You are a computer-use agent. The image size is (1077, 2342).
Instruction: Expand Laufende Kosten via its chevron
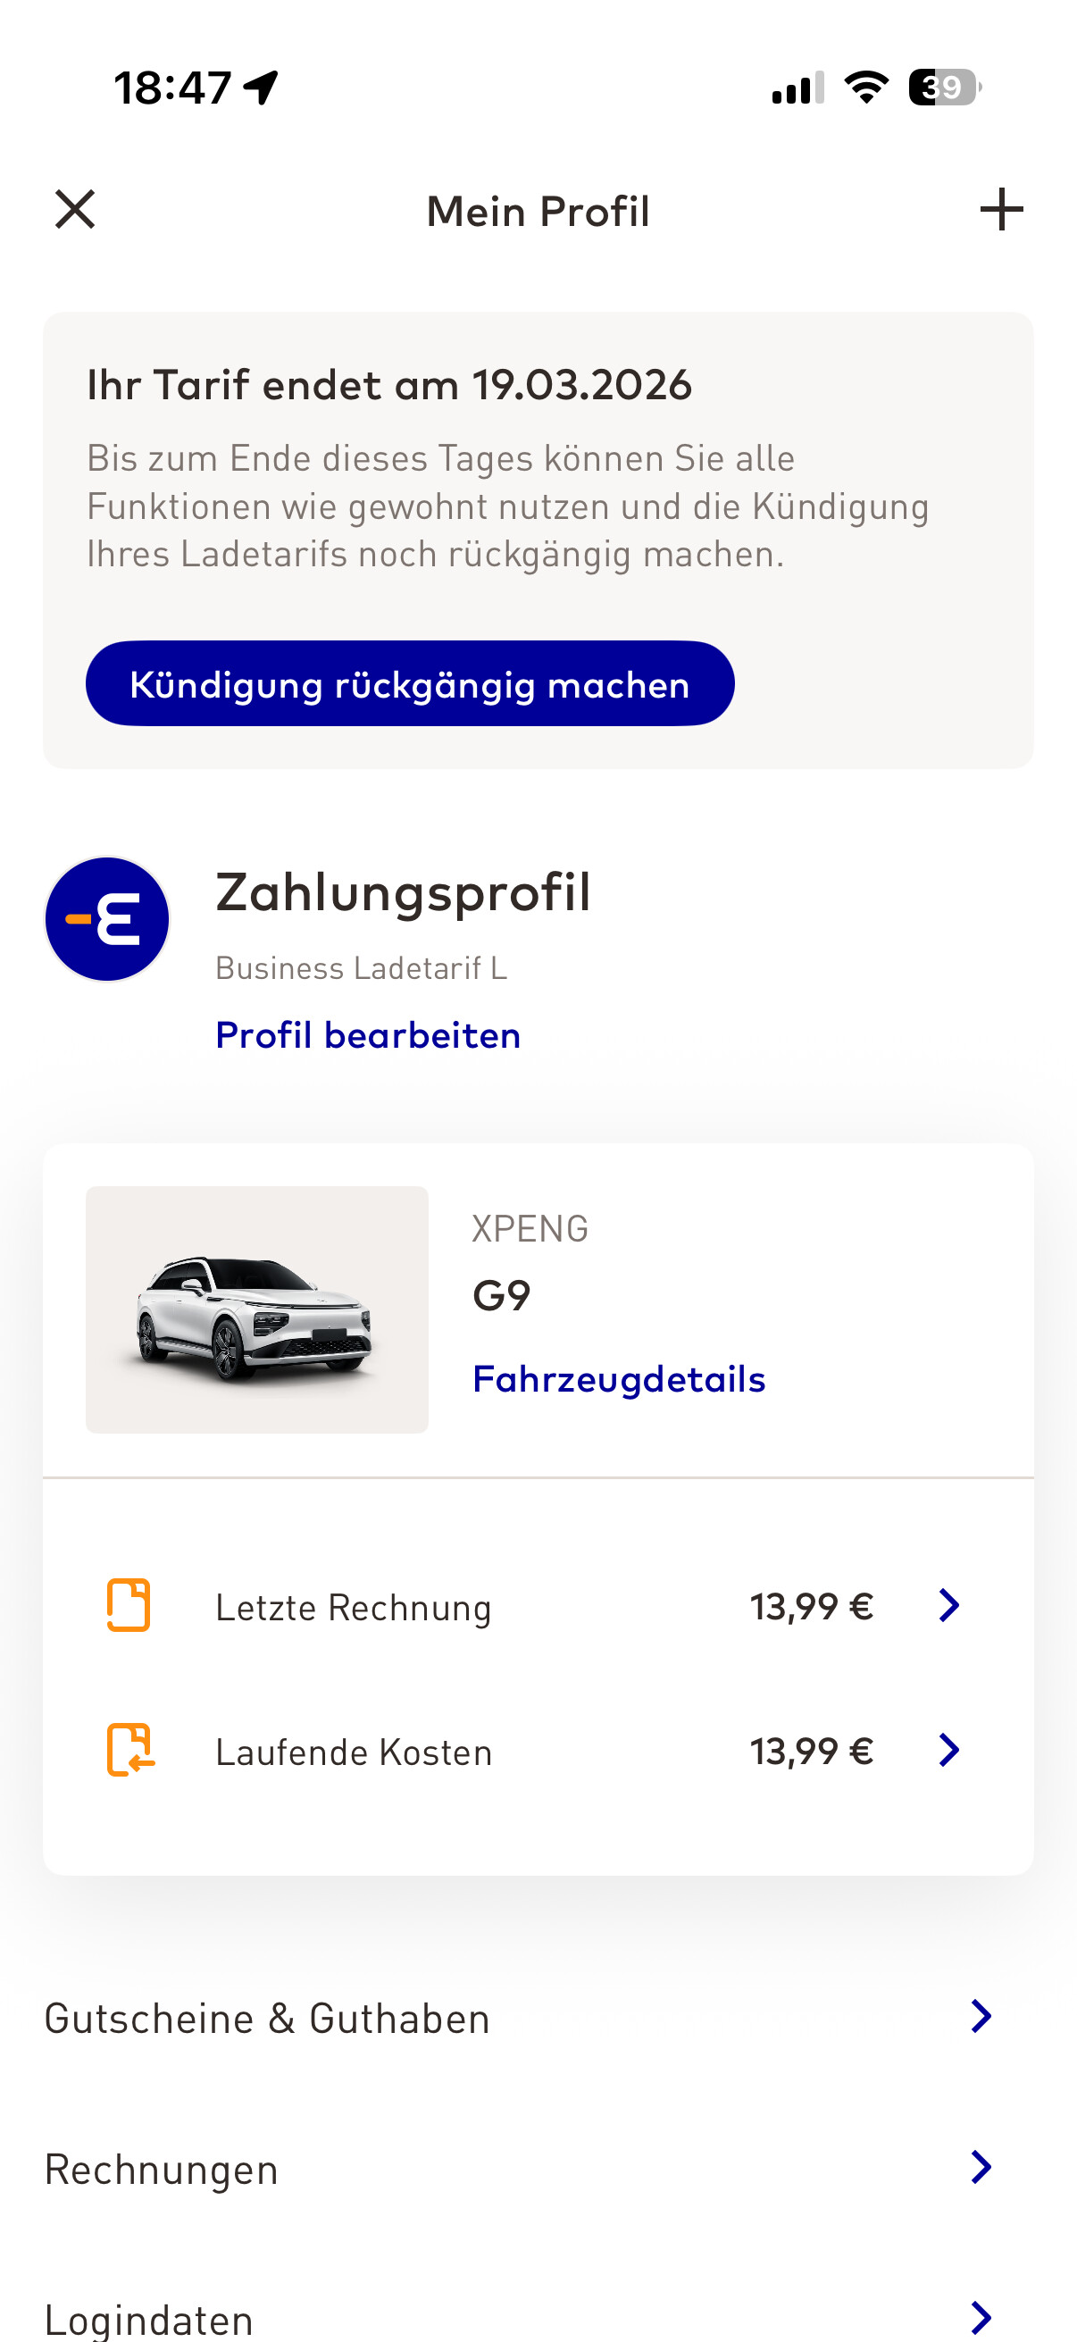coord(949,1750)
